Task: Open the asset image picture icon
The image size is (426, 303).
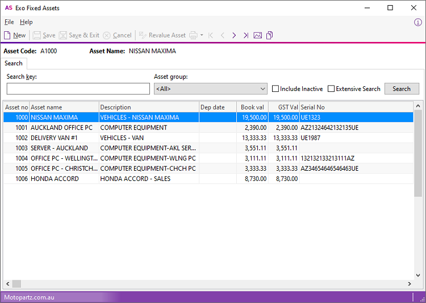Action: click(258, 35)
